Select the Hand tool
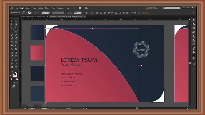 pyautogui.click(x=12, y=67)
